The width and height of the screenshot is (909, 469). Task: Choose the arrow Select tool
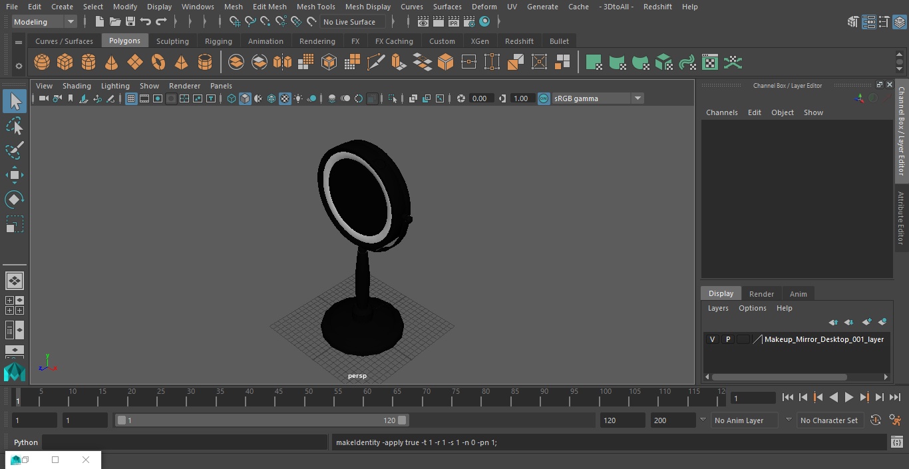[x=15, y=101]
